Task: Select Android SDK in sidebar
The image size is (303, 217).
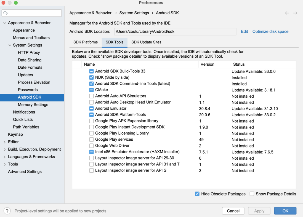Action: [32, 97]
